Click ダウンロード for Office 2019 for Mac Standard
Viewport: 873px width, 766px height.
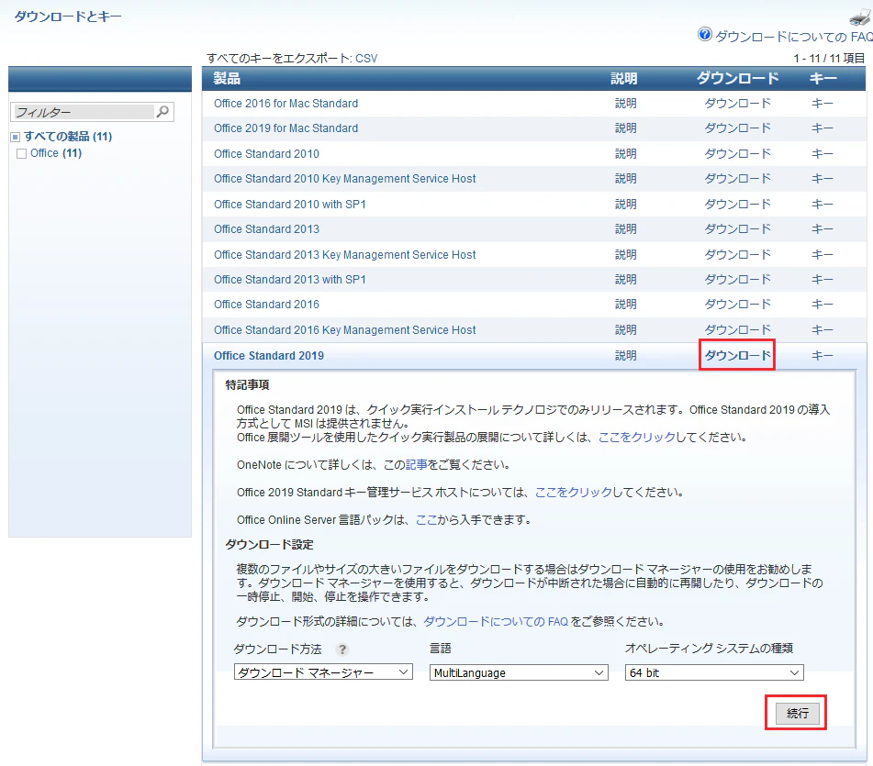[737, 128]
